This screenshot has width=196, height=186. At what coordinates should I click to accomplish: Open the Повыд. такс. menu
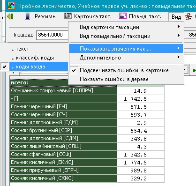(x=145, y=16)
